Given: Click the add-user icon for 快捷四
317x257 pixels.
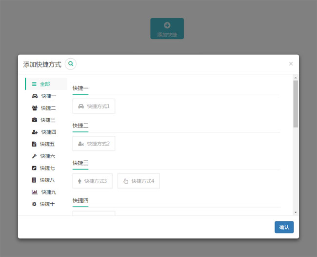Looking at the screenshot, I should point(35,132).
